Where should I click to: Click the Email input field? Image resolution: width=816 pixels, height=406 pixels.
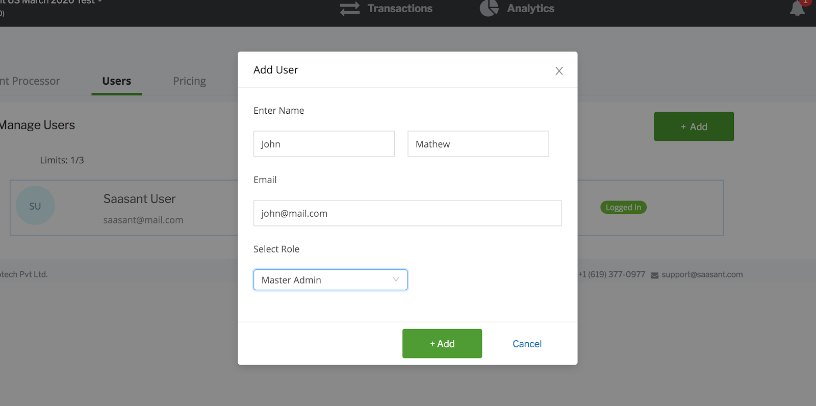(407, 213)
